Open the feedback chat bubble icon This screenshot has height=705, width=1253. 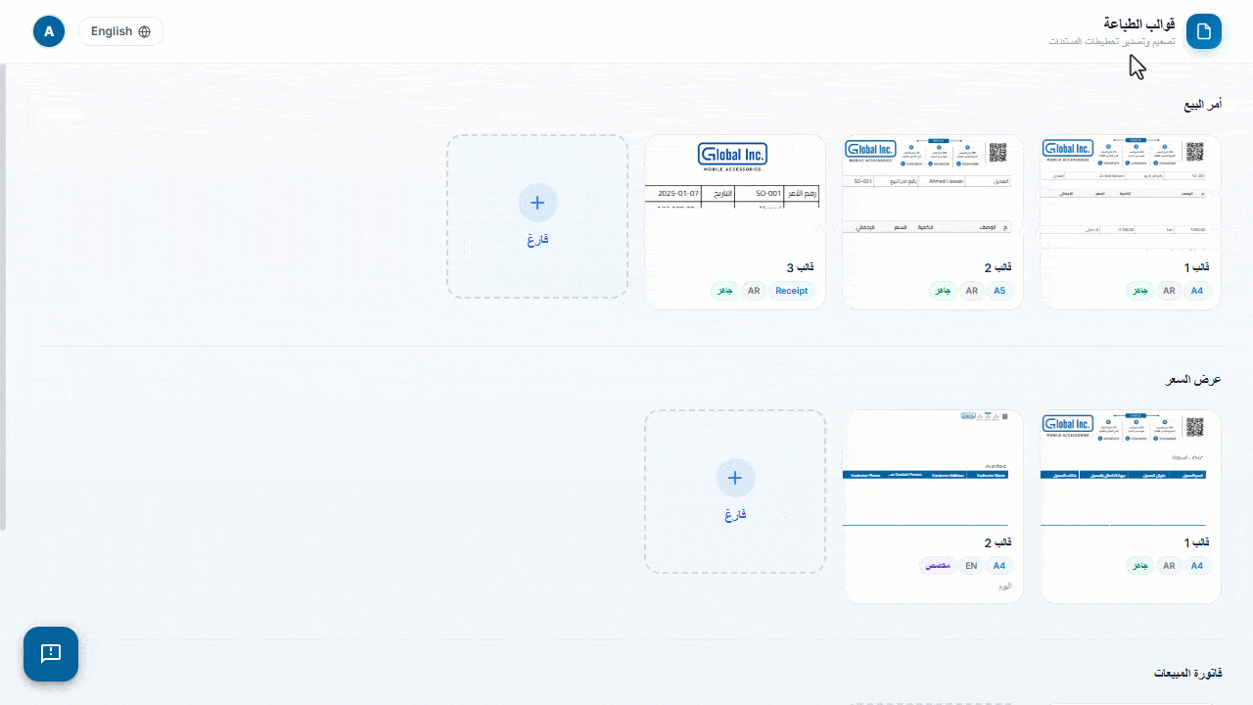51,654
